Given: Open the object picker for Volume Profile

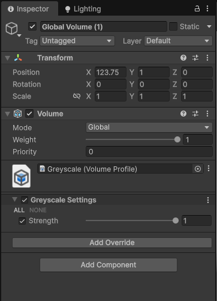Looking at the screenshot, I should [x=198, y=169].
